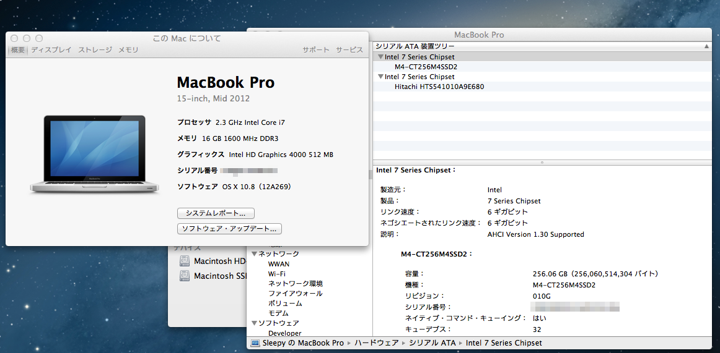Collapse the second Intel 7 Series Chipset above Hitachi
Screen dimensions: 720x353
coord(380,77)
